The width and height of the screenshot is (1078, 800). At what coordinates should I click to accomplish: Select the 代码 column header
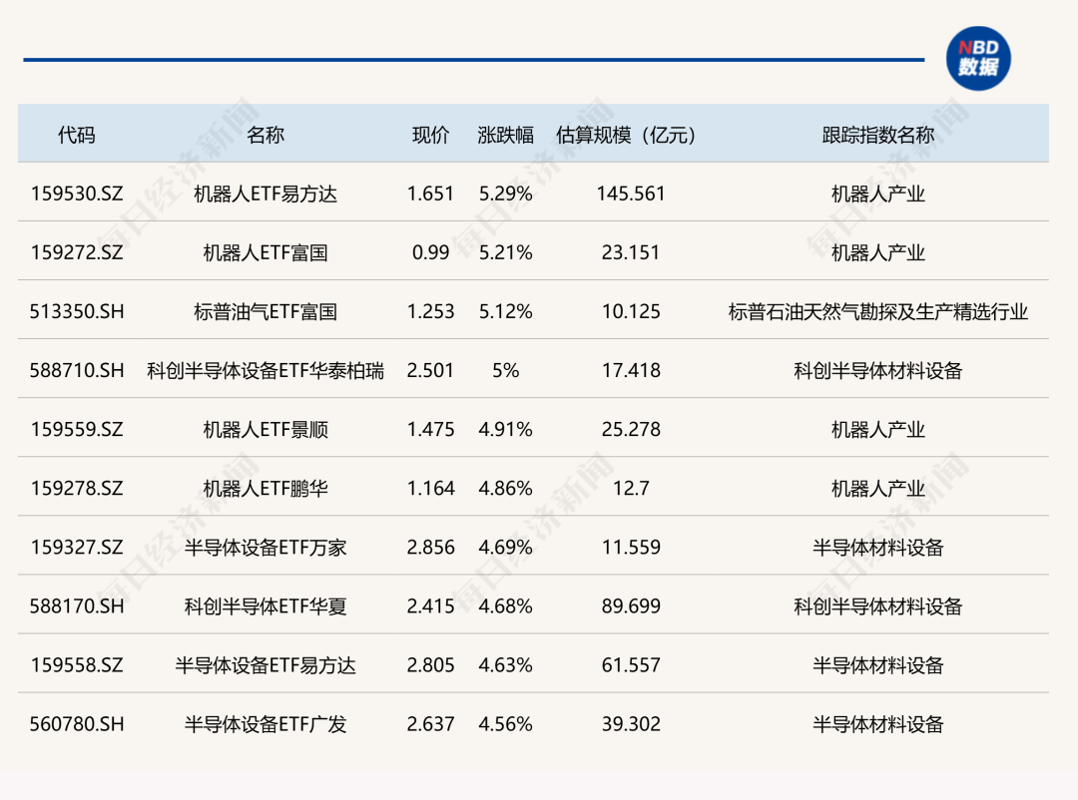tap(76, 135)
